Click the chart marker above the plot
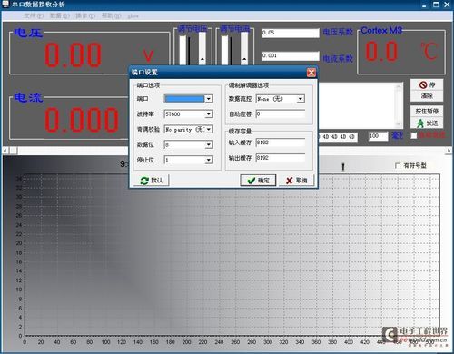Viewport: 454px width, 354px height. (343, 166)
